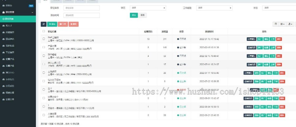Select 职位列表 in the sidebar

[x=18, y=19]
